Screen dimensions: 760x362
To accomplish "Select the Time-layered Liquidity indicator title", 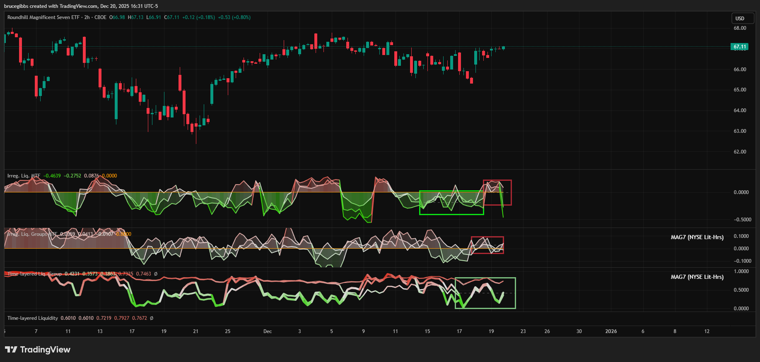I will click(32, 318).
